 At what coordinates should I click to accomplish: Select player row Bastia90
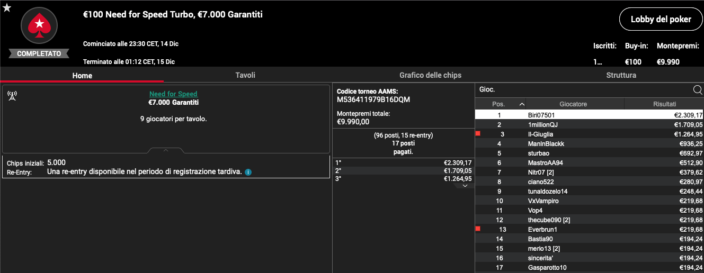tap(590, 239)
